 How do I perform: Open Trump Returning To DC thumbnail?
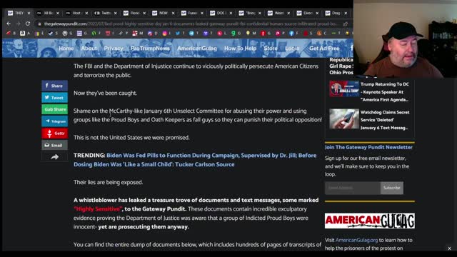(x=344, y=89)
